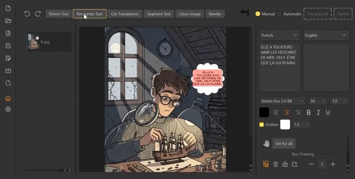Viewport: 355px width, 179px height.
Task: Select the box selection cursor tool
Action: coord(266,164)
